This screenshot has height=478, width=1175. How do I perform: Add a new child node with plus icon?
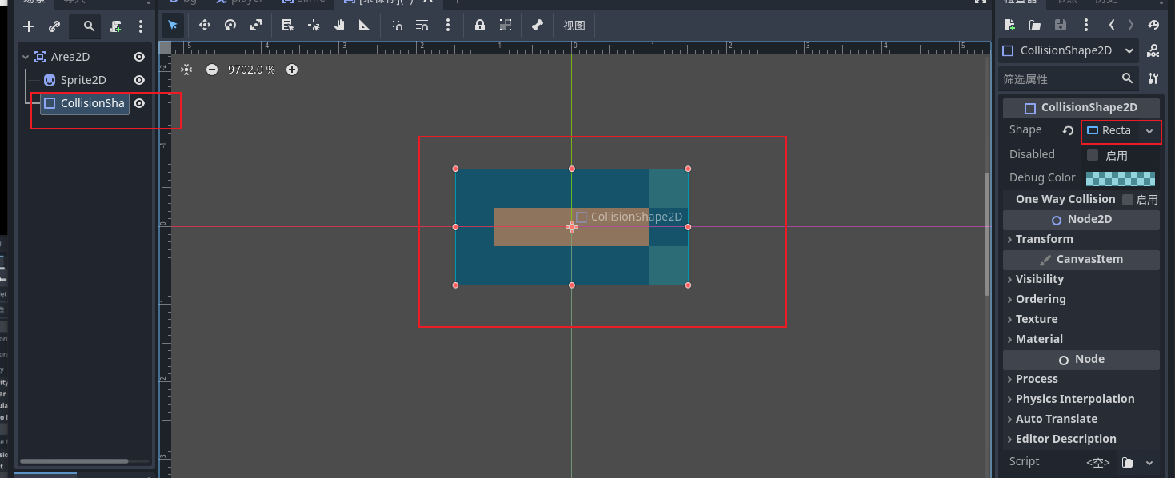pos(29,26)
